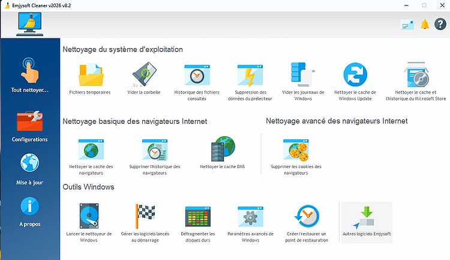Open the Mise à jour section
Image resolution: width=450 pixels, height=260 pixels.
30,169
